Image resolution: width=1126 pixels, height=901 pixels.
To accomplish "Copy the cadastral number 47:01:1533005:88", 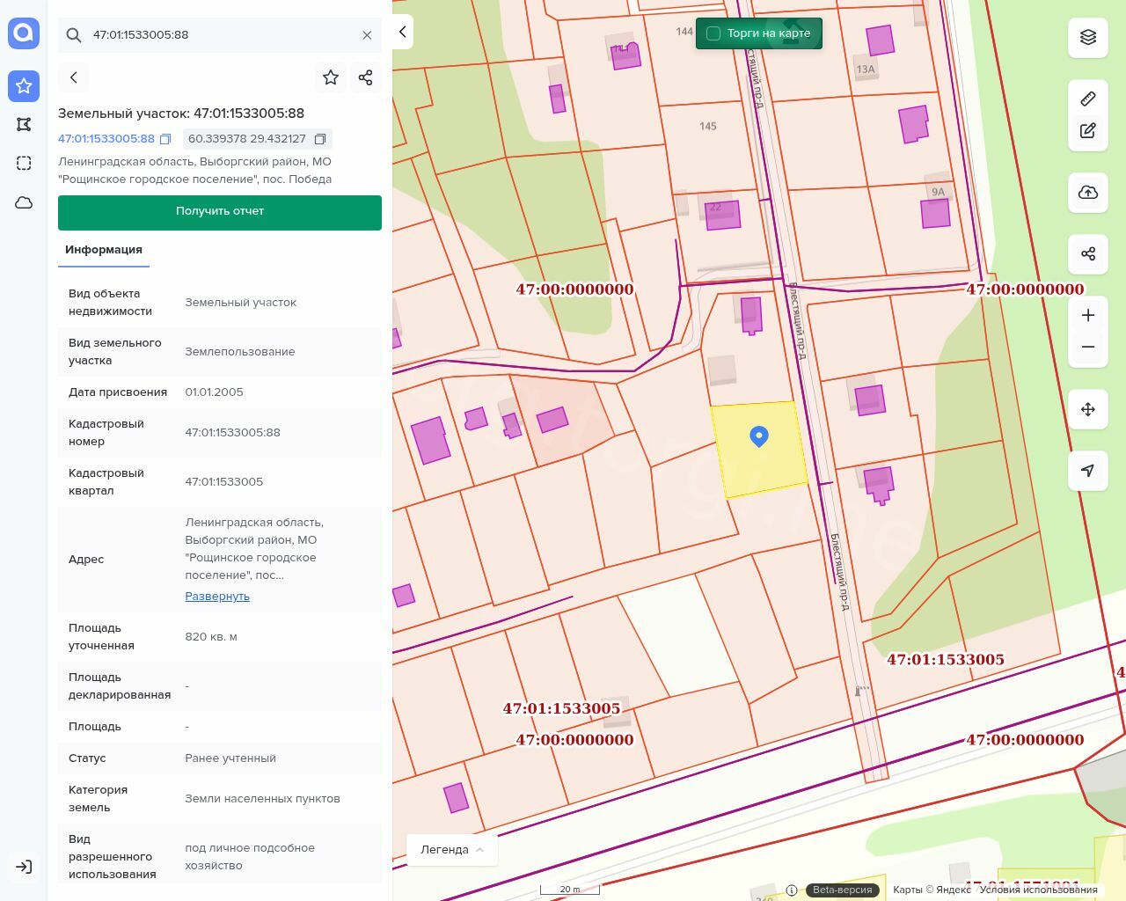I will (165, 139).
